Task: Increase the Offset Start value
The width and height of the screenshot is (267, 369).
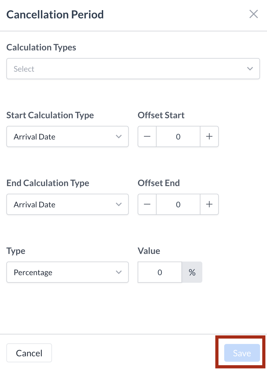Action: pyautogui.click(x=209, y=137)
